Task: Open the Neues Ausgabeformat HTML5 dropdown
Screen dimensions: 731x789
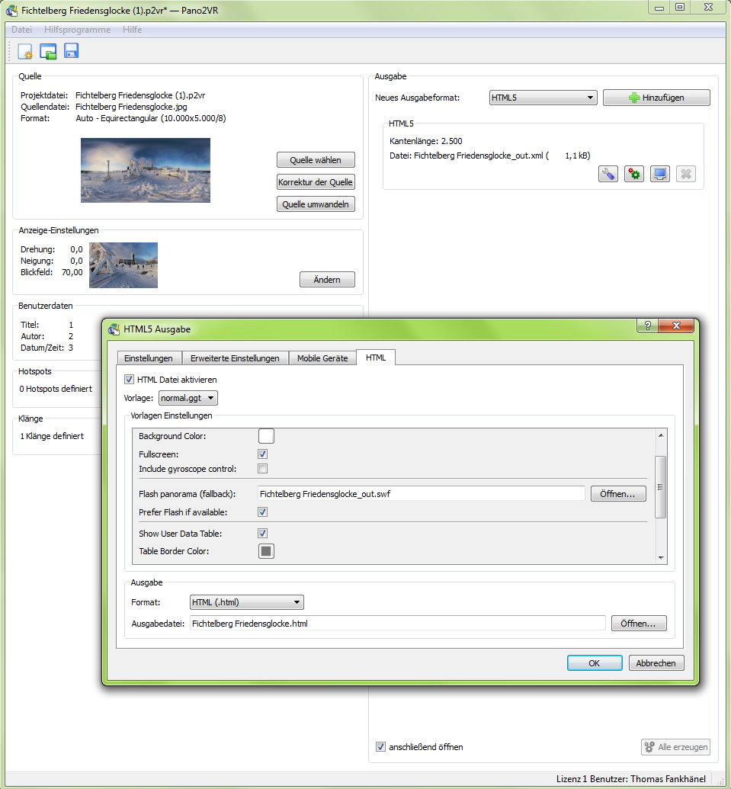Action: 543,98
